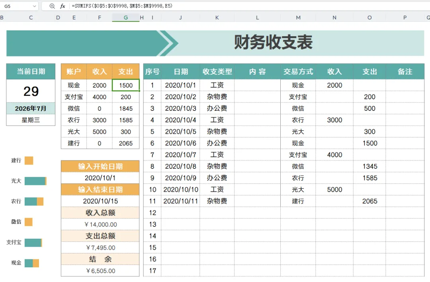
Task: Click the 交易方式 column header
Action: [x=298, y=71]
